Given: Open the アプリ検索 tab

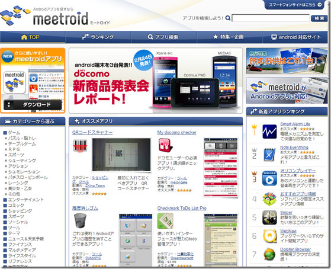Looking at the screenshot, I should click(164, 37).
